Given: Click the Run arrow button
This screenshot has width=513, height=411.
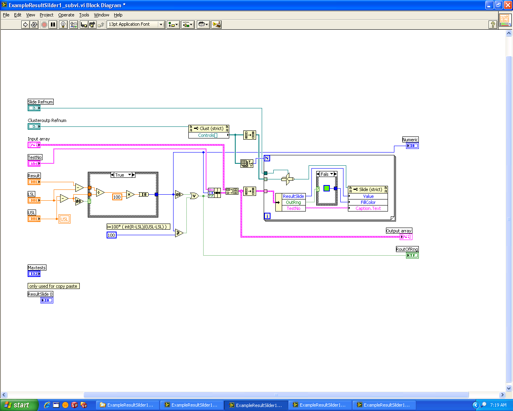Looking at the screenshot, I should click(25, 24).
